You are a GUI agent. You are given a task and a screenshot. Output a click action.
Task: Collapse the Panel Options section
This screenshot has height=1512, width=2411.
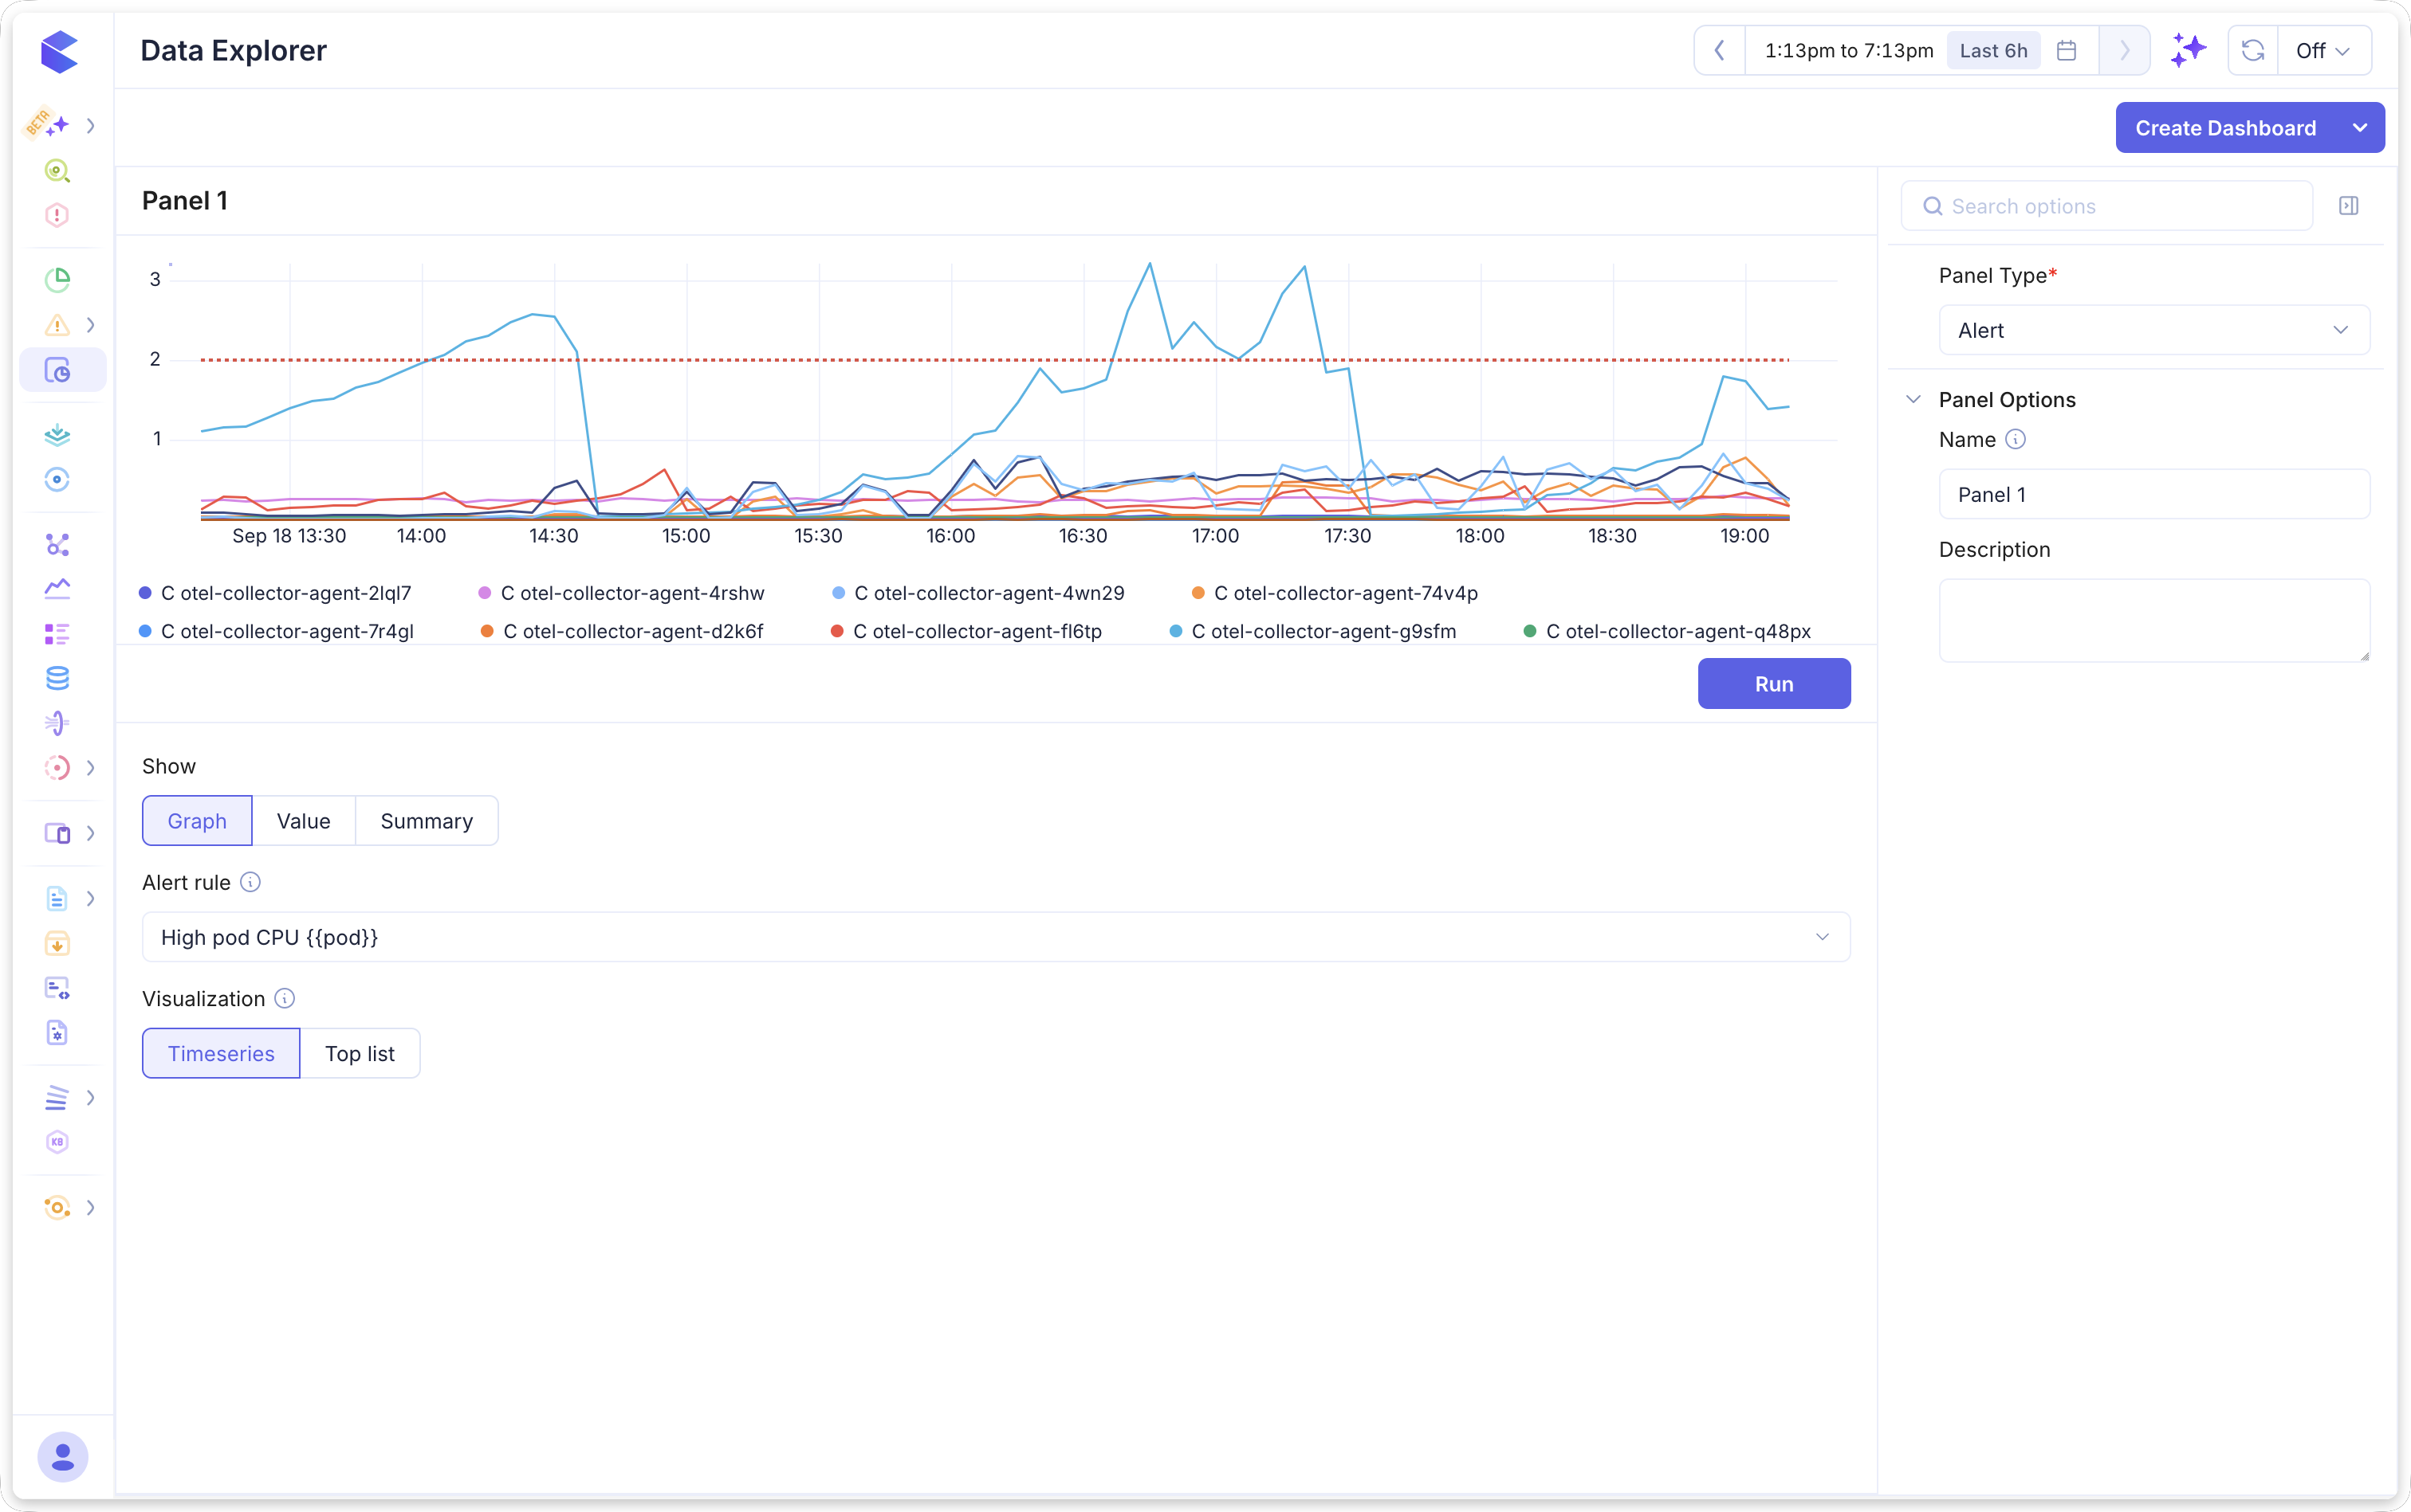point(1913,399)
